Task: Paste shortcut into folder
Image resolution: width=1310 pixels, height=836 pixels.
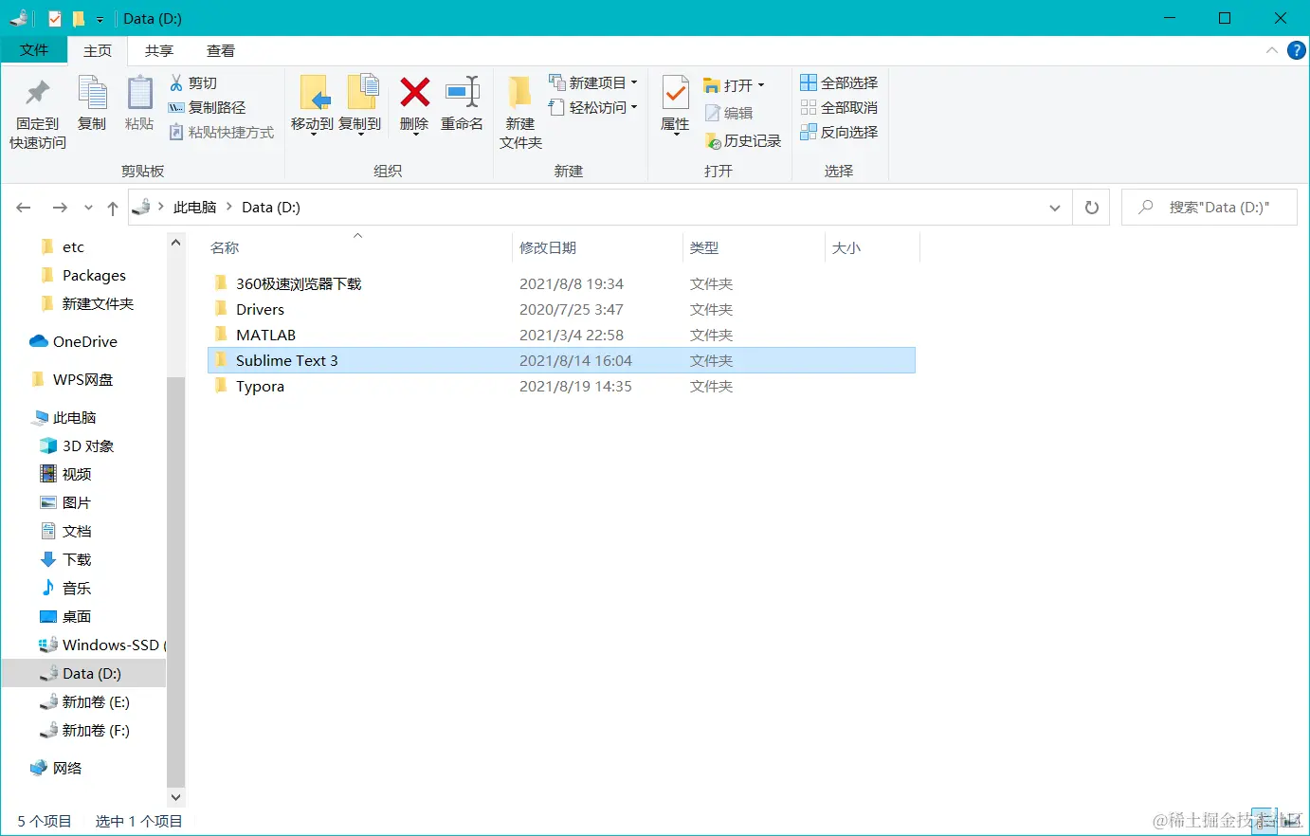Action: coord(222,133)
